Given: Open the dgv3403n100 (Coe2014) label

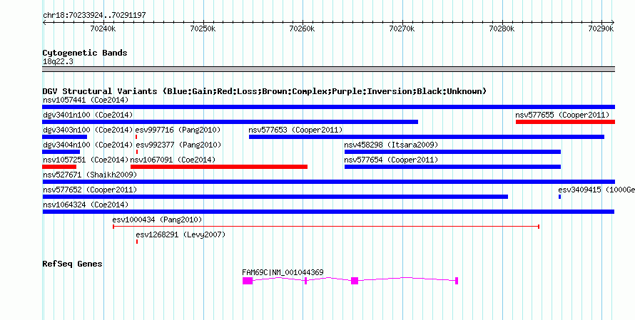Looking at the screenshot, I should coord(88,130).
